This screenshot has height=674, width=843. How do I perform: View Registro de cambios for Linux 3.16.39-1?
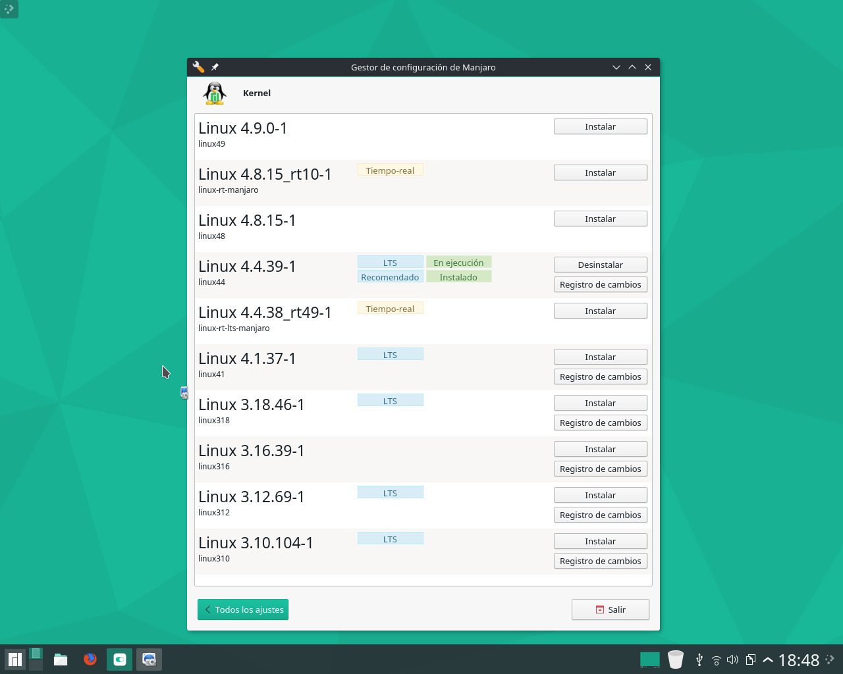click(x=601, y=469)
